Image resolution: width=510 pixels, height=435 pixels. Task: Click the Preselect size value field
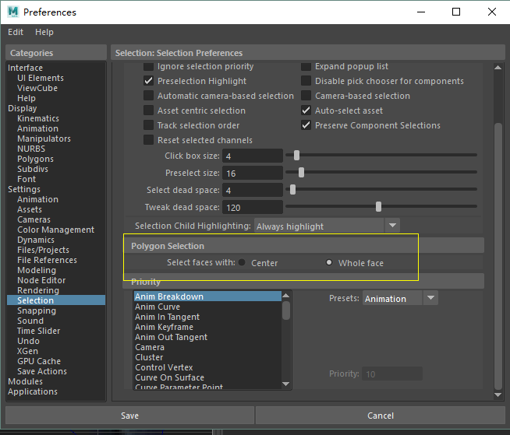tap(253, 173)
